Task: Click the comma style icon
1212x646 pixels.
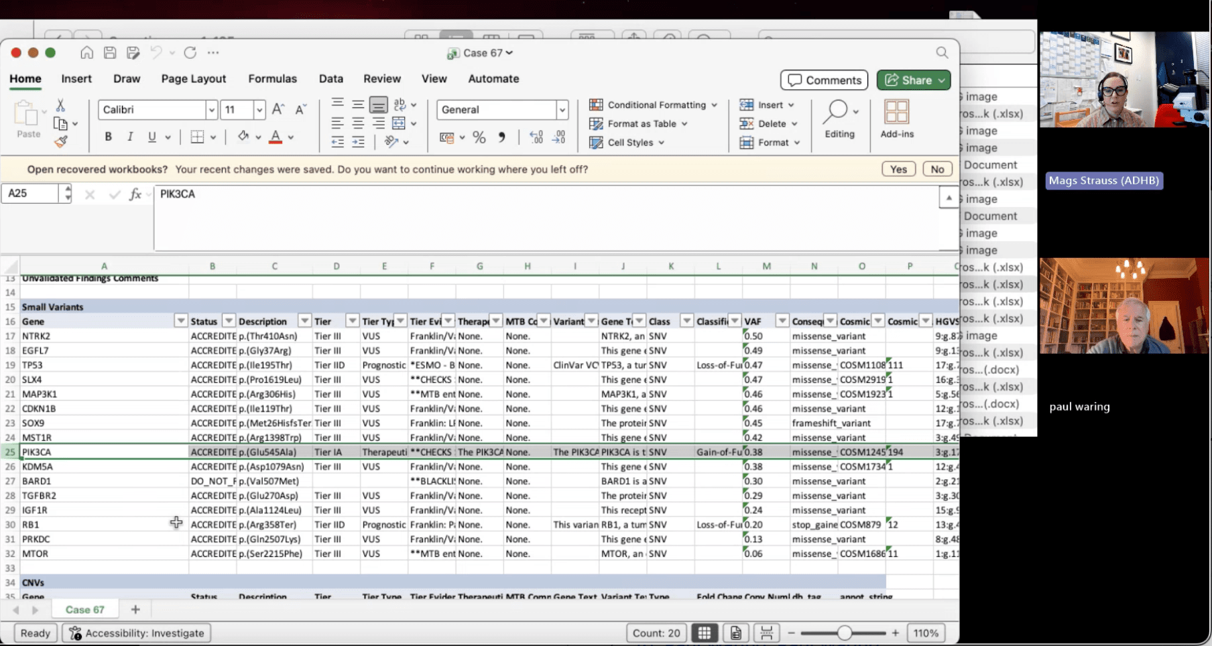Action: pyautogui.click(x=501, y=137)
